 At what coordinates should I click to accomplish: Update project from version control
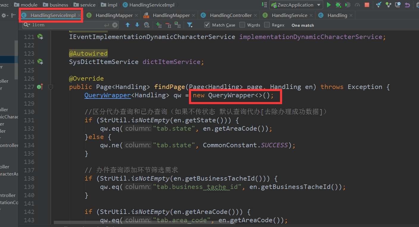tap(379, 5)
